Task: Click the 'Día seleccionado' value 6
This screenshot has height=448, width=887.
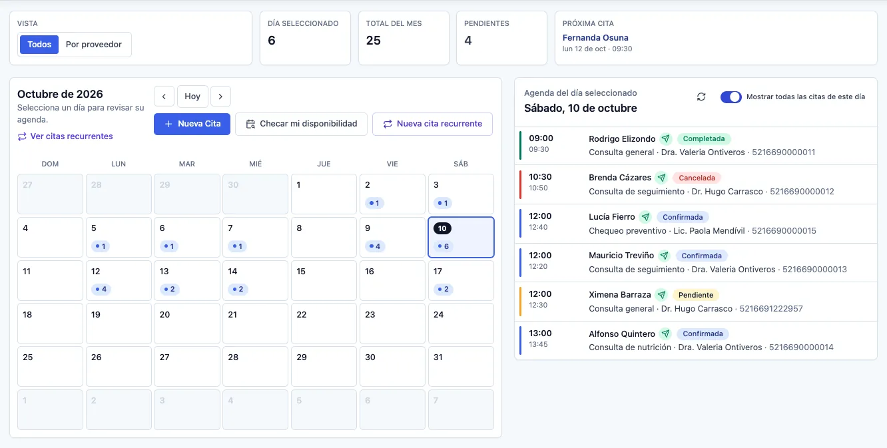Action: 272,41
